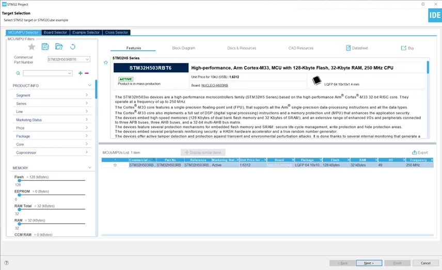Switch to the MCU/MPU Selector tab

(23, 33)
